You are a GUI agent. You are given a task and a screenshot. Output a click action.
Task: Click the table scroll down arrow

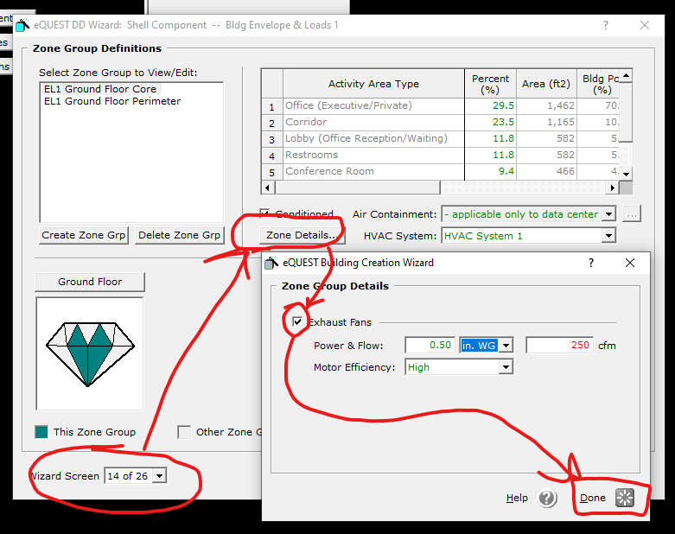pos(626,175)
